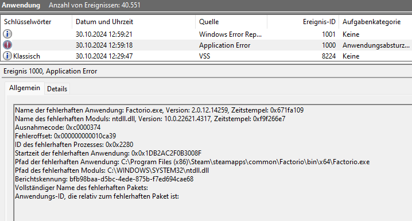Select the VSS event row with ID 8224
Viewport: 412px width, 221px height.
pos(206,56)
